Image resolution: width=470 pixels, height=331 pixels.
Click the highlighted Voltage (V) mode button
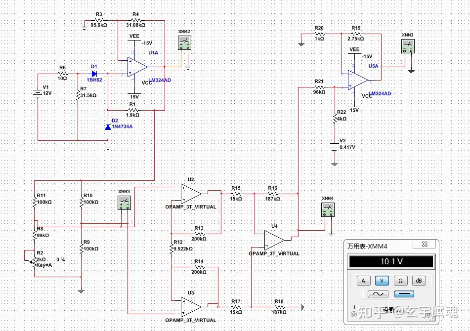point(381,280)
